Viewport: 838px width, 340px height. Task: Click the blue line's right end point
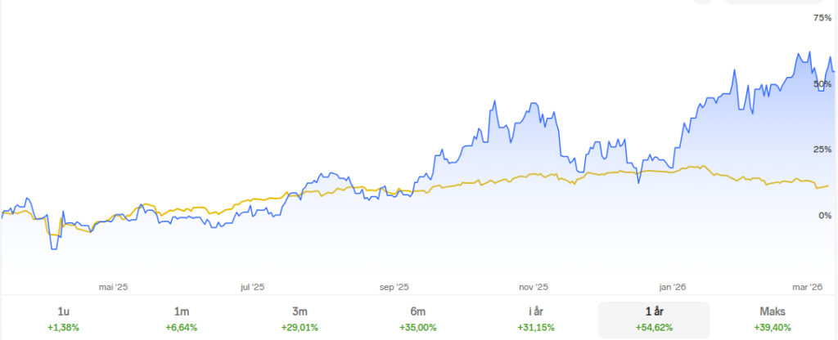pos(834,72)
